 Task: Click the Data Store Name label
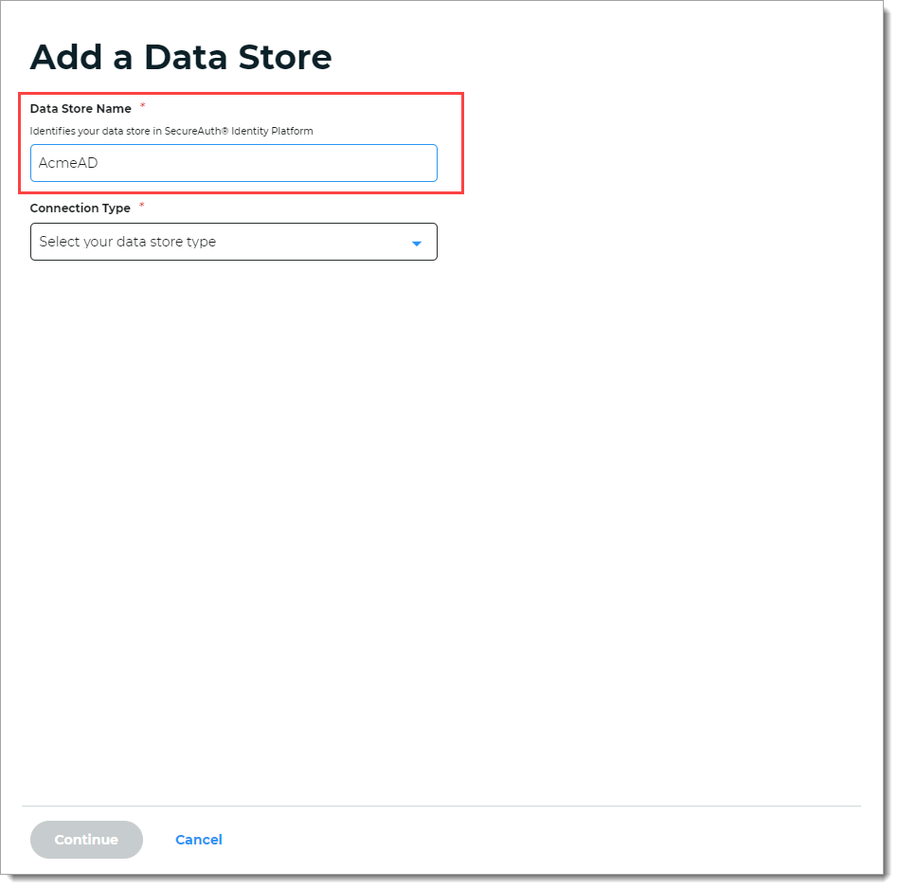click(x=81, y=108)
